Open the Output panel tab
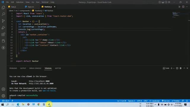 click(x=23, y=68)
